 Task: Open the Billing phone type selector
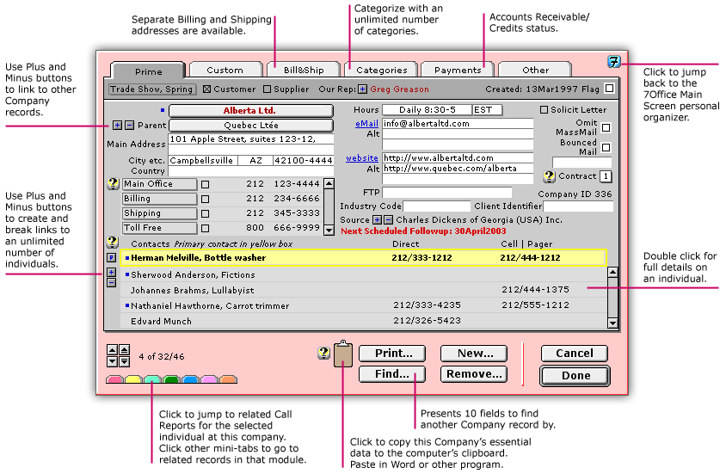tap(159, 199)
